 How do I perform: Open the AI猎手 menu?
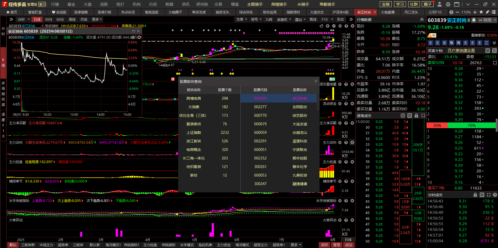[303, 4]
